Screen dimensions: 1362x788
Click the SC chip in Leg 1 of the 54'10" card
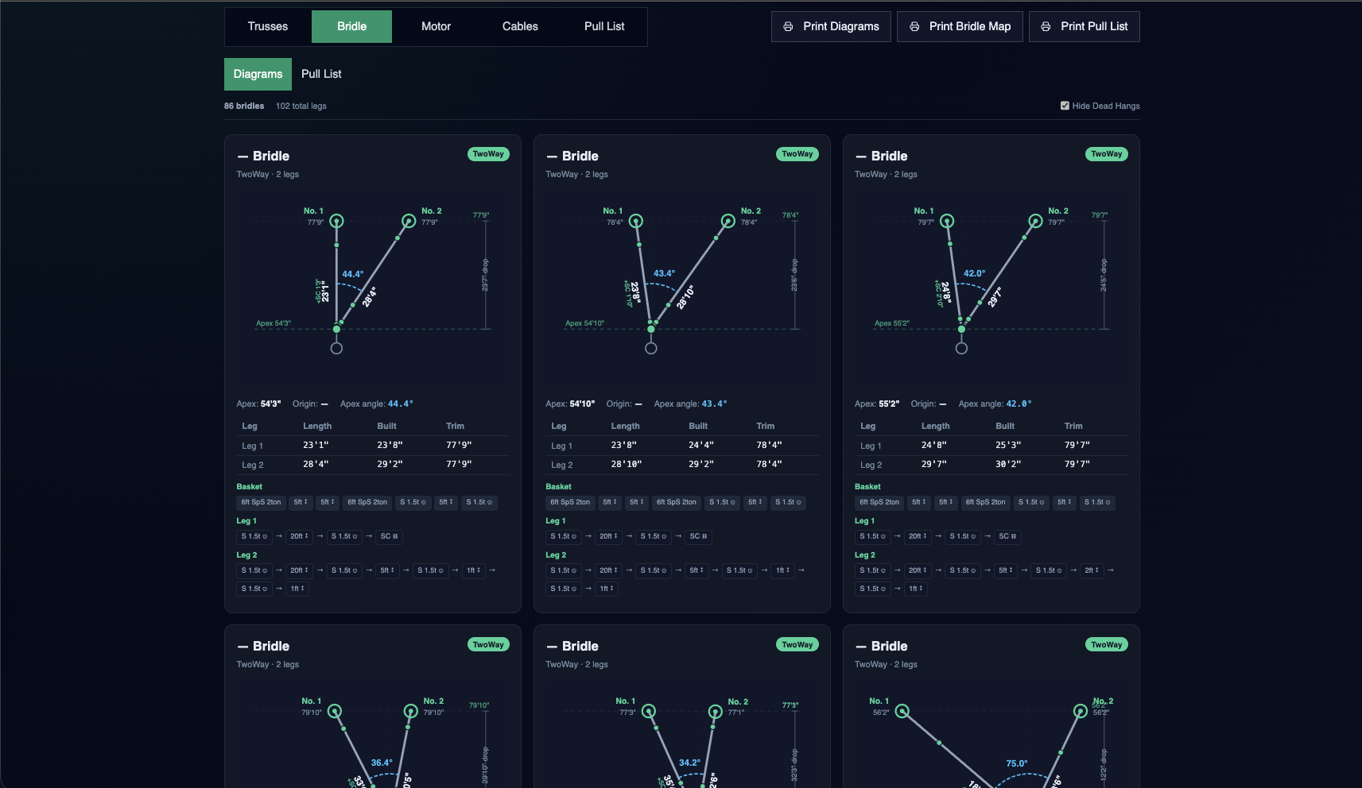click(x=698, y=536)
